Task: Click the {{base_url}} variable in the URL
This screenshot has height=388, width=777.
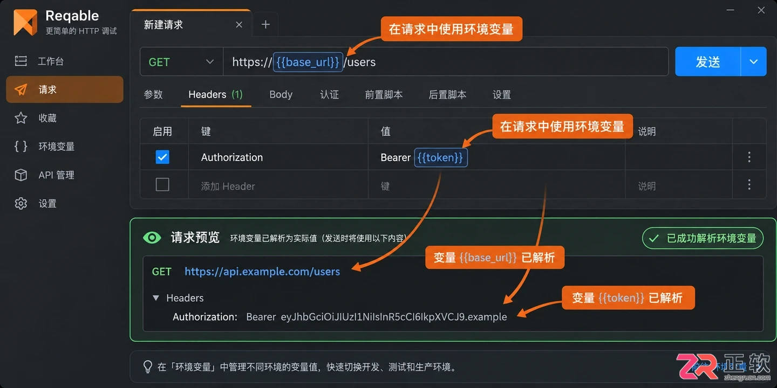Action: click(x=308, y=62)
